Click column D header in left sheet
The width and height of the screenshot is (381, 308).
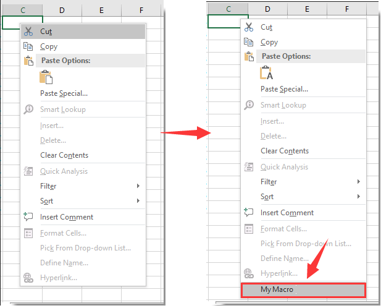pos(62,11)
